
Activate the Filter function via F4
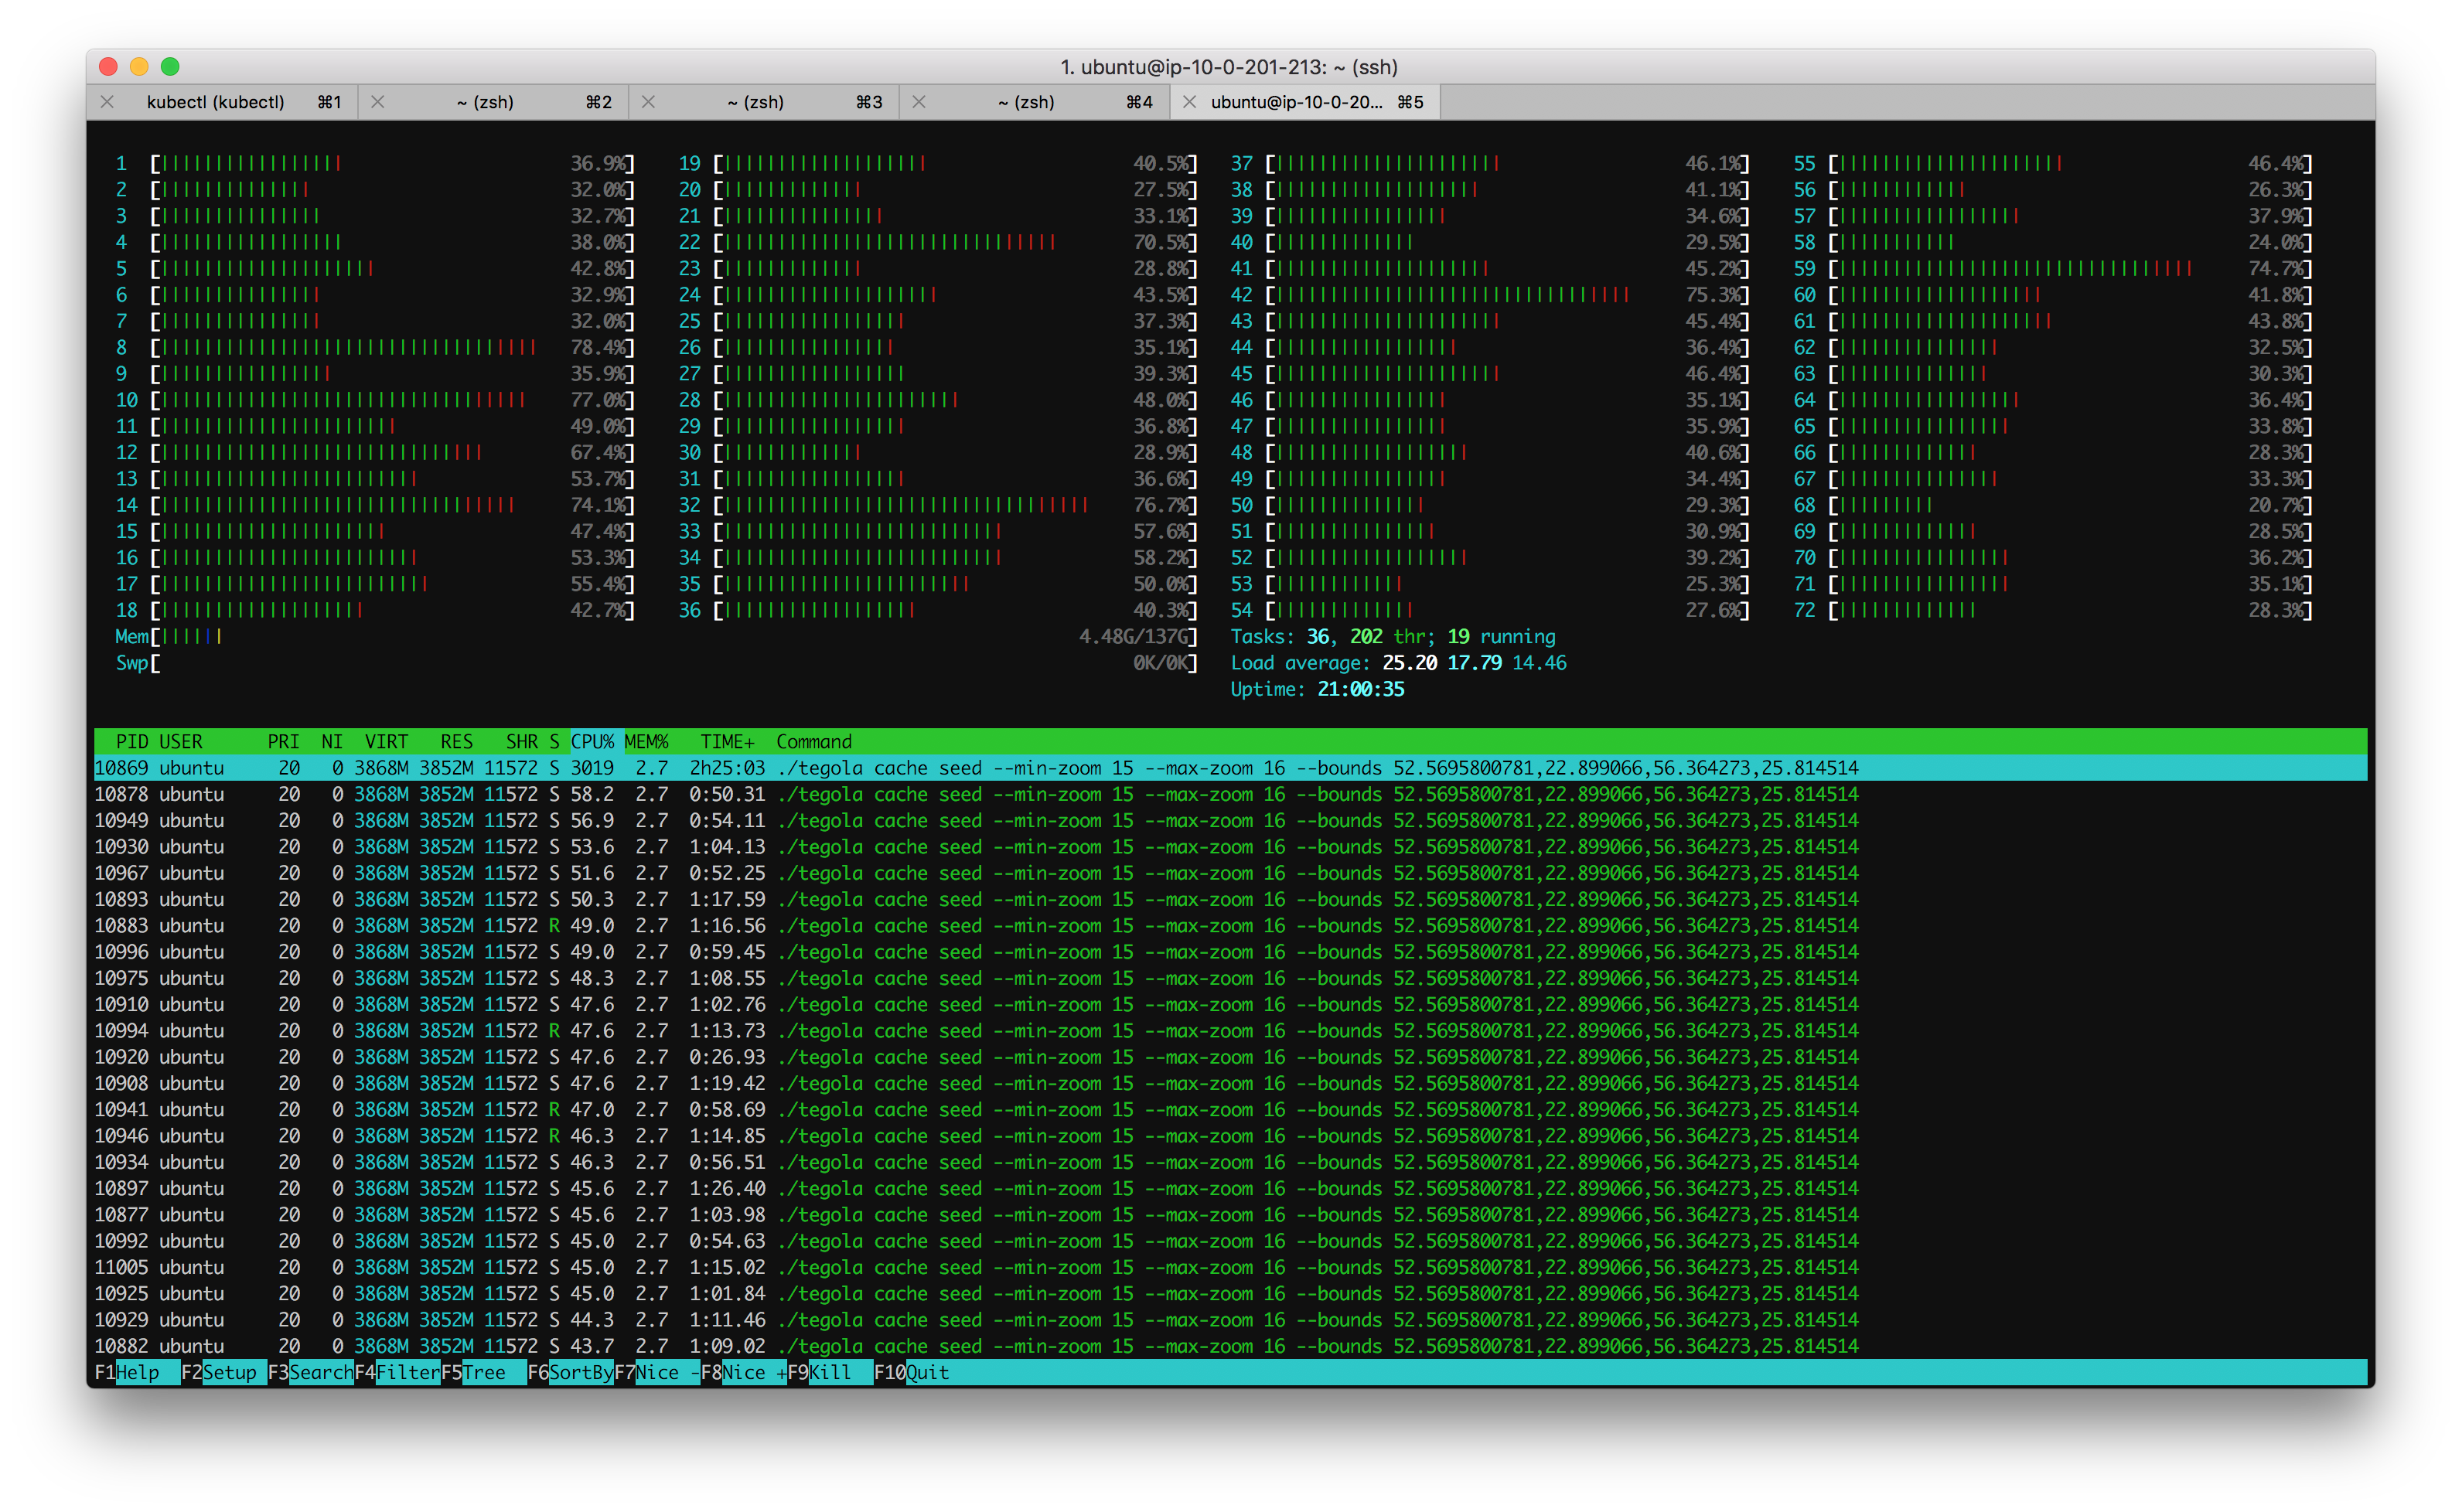point(405,1373)
